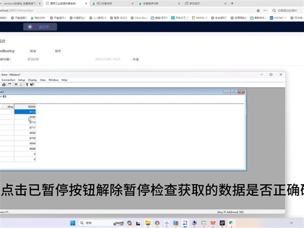The height and width of the screenshot is (228, 304).
Task: Click the print icon in Modbus Slave toolbar
Action: 4,85
